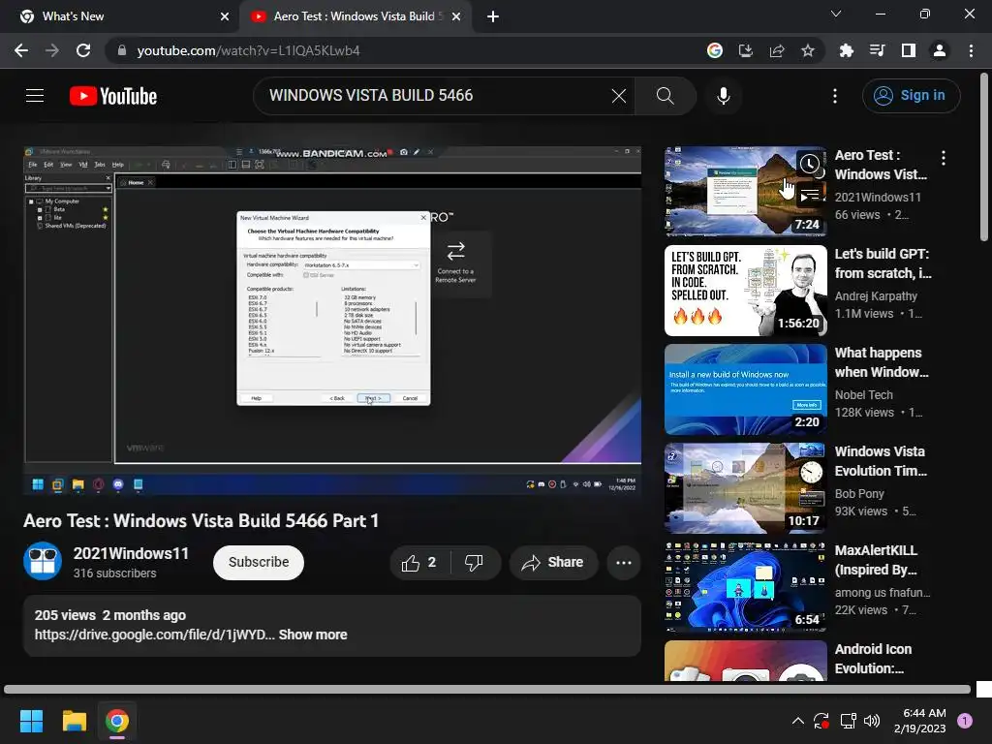
Task: Open File Explorer from taskbar
Action: tap(74, 721)
